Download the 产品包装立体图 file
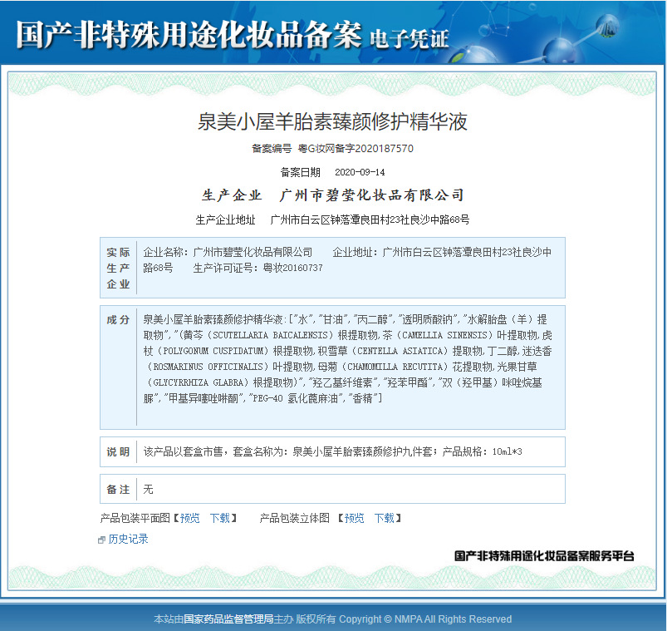This screenshot has width=667, height=631. (384, 518)
